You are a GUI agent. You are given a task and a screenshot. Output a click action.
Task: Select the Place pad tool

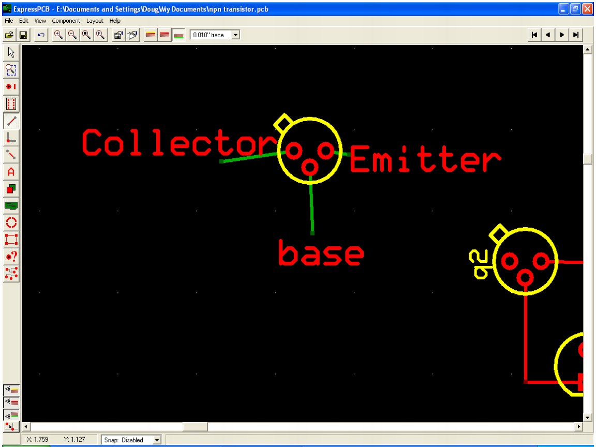click(x=11, y=86)
